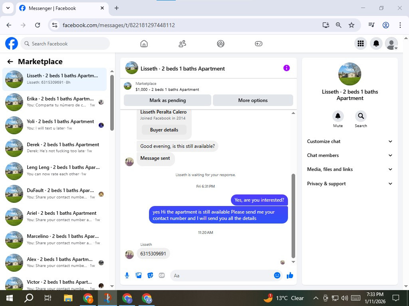This screenshot has height=306, width=409.
Task: Open Yoli conversation in list
Action: pyautogui.click(x=55, y=125)
